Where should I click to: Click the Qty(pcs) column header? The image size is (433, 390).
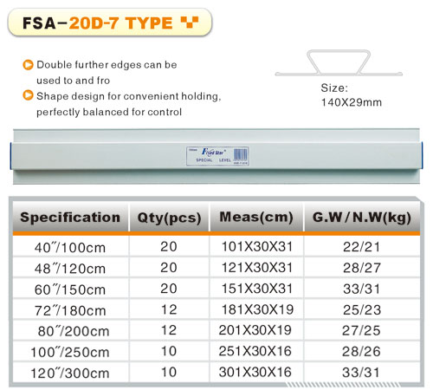click(x=169, y=218)
